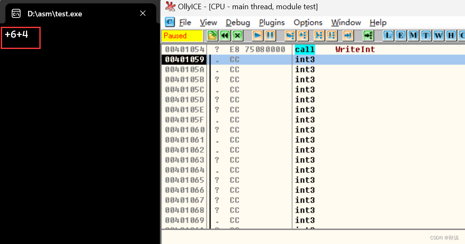Click the yellow Paused status field
The width and height of the screenshot is (465, 244).
(182, 36)
